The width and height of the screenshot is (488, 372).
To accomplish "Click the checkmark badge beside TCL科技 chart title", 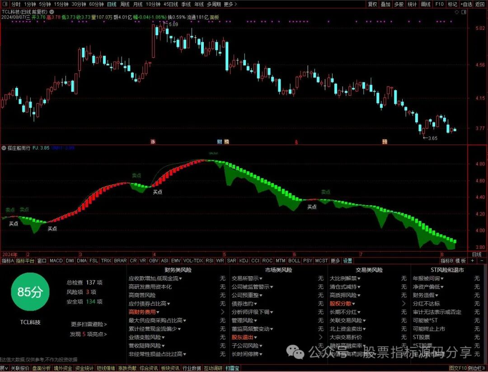I will tap(52, 12).
